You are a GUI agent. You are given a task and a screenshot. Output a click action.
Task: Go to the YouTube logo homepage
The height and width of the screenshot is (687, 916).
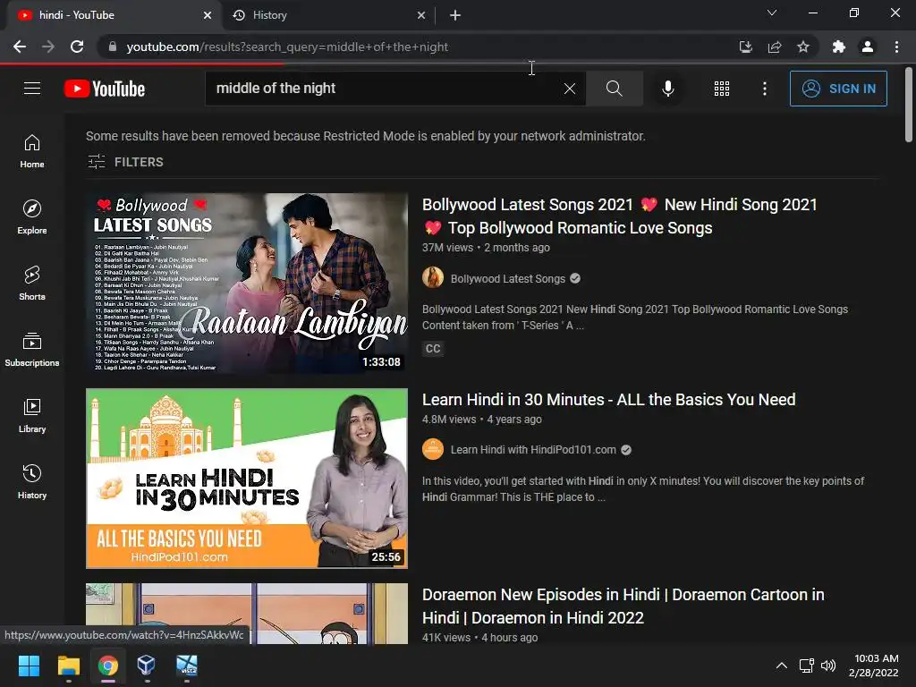(105, 89)
